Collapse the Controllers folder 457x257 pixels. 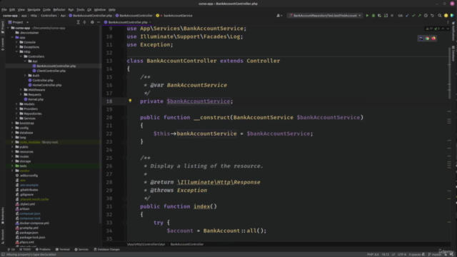coord(21,56)
